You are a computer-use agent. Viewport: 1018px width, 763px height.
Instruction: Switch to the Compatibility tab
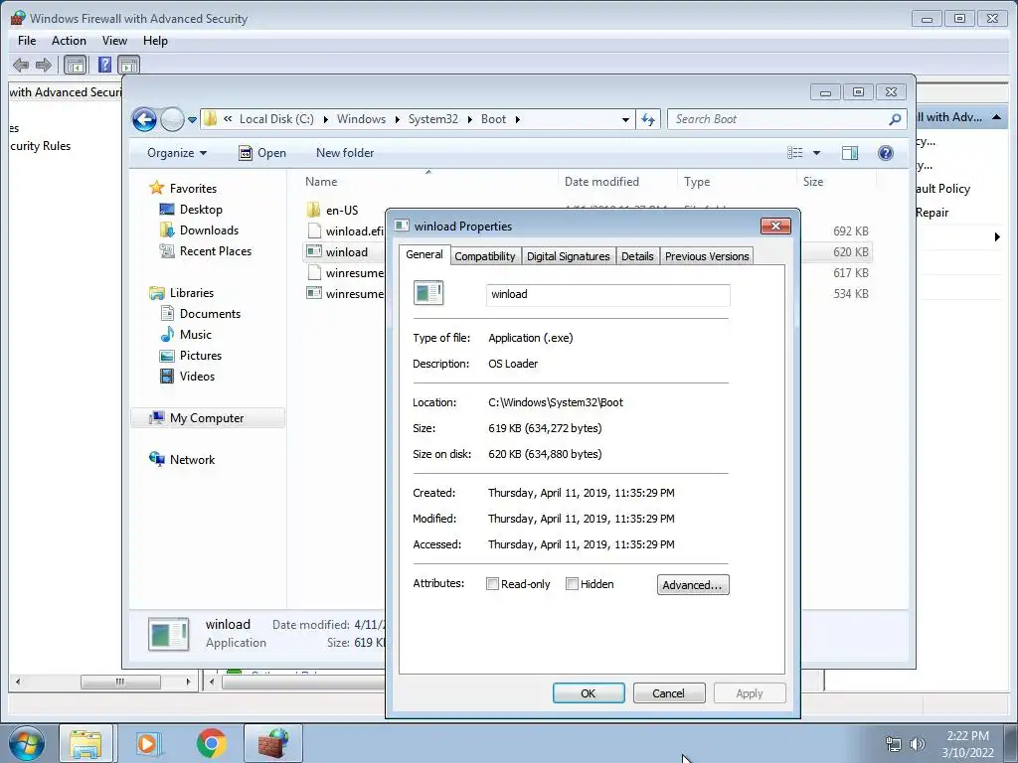coord(484,256)
